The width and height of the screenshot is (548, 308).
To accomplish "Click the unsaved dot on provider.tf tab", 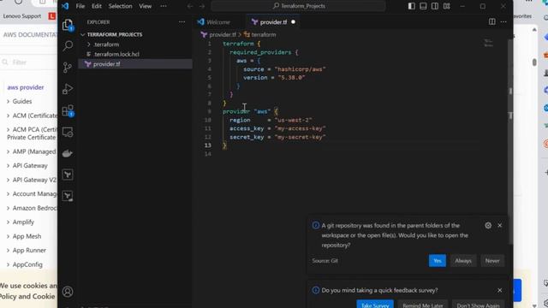I will [293, 22].
